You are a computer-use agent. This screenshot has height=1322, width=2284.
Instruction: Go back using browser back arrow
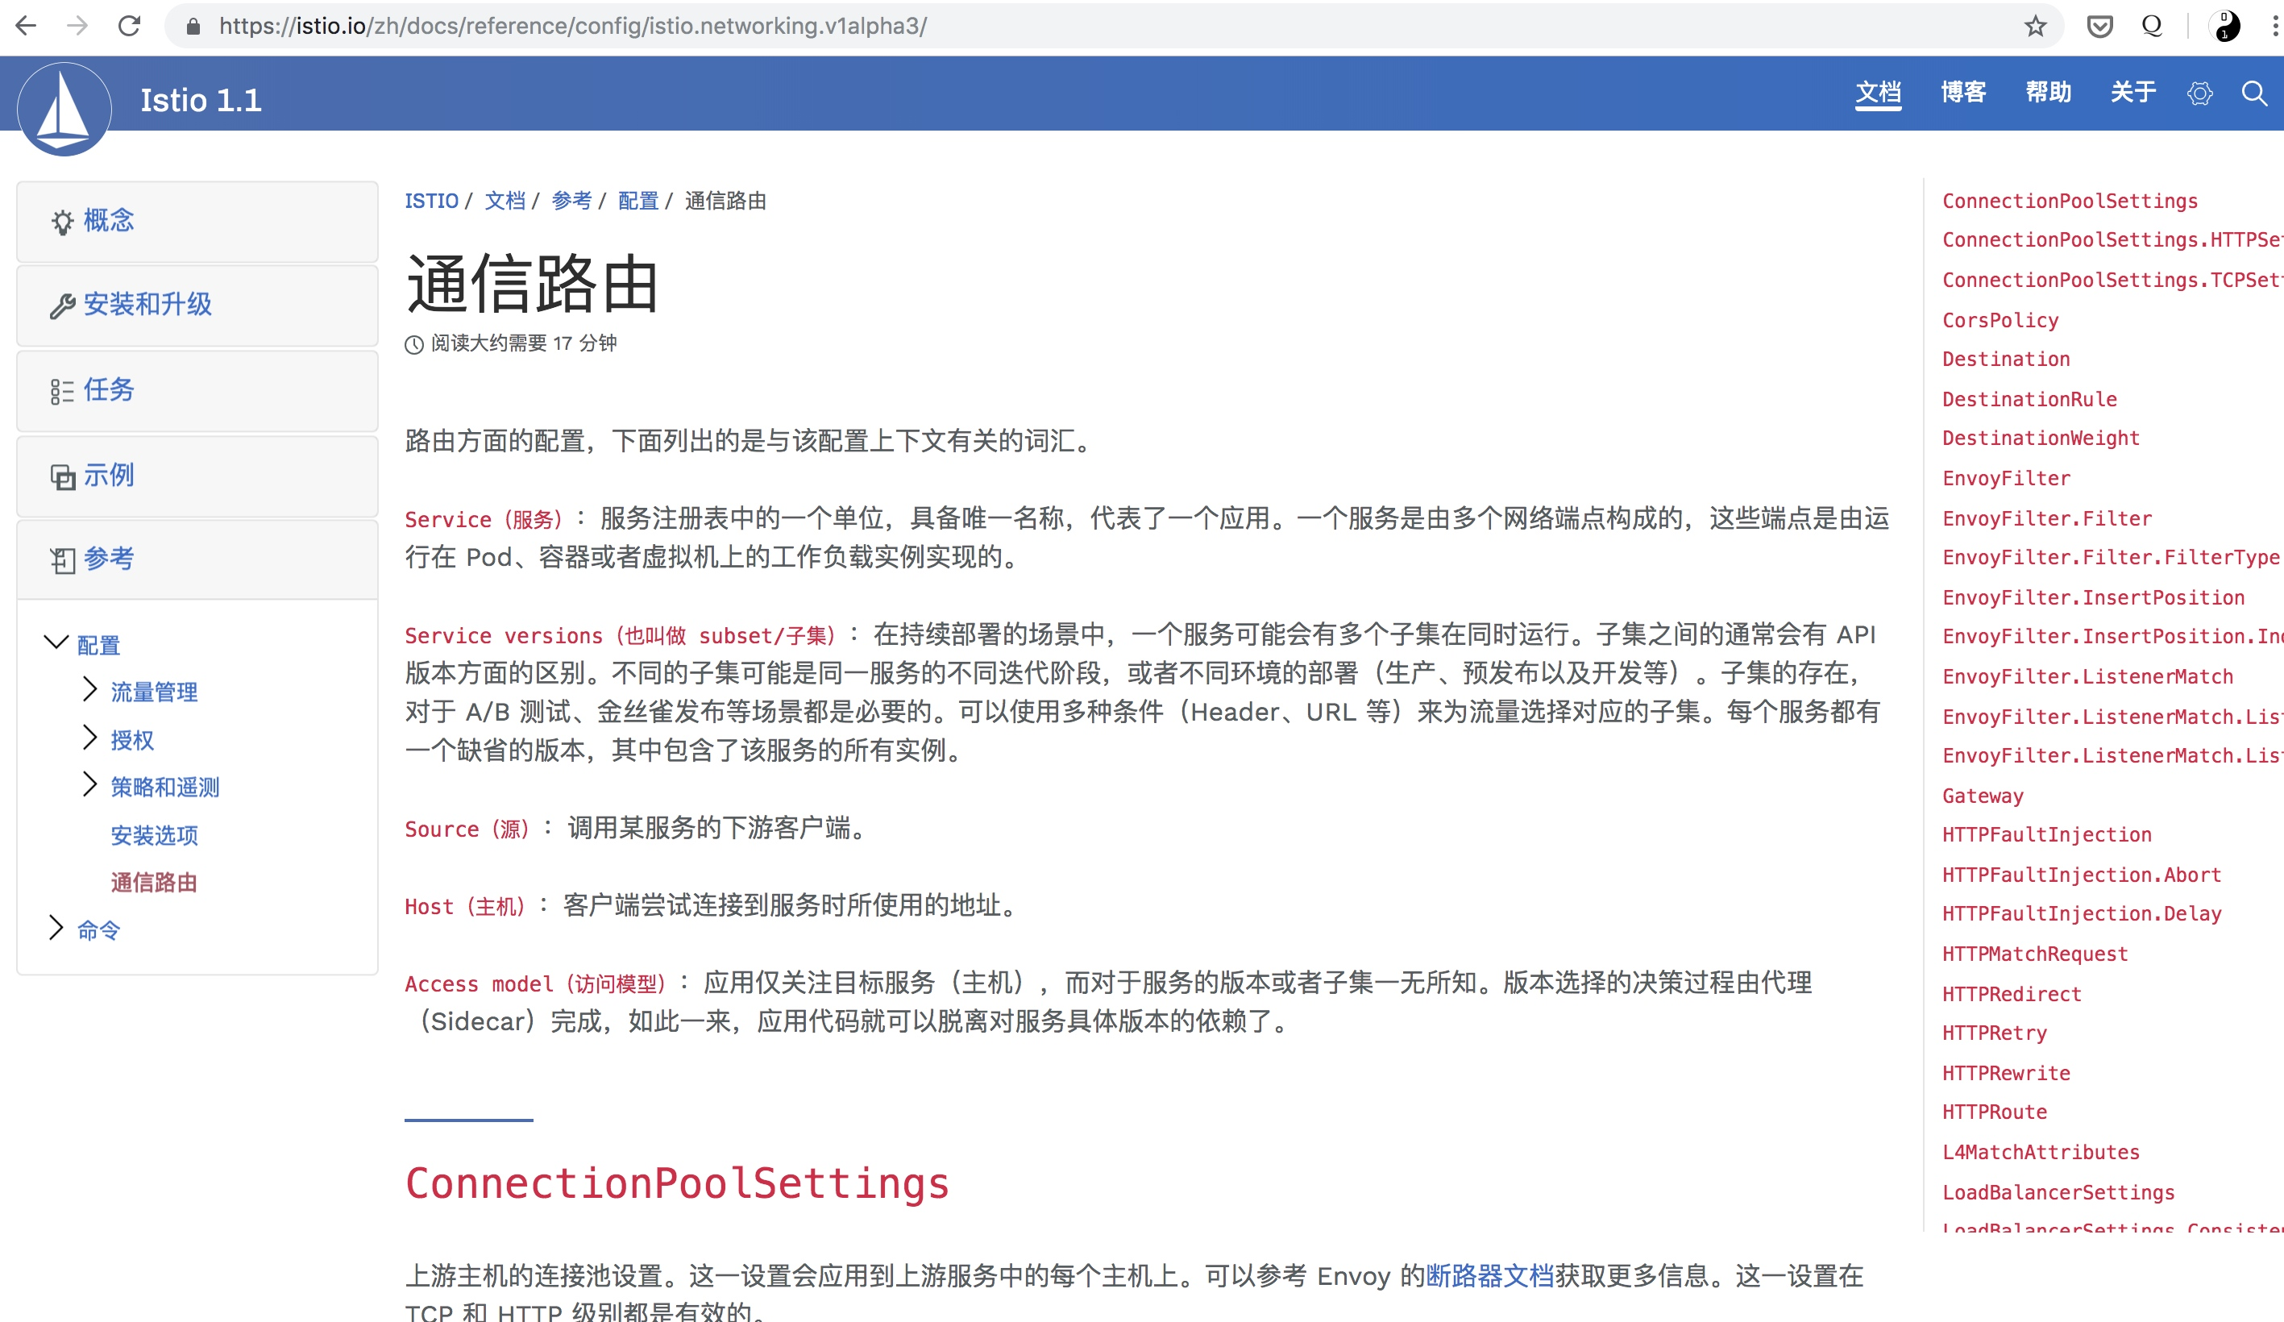pos(27,27)
